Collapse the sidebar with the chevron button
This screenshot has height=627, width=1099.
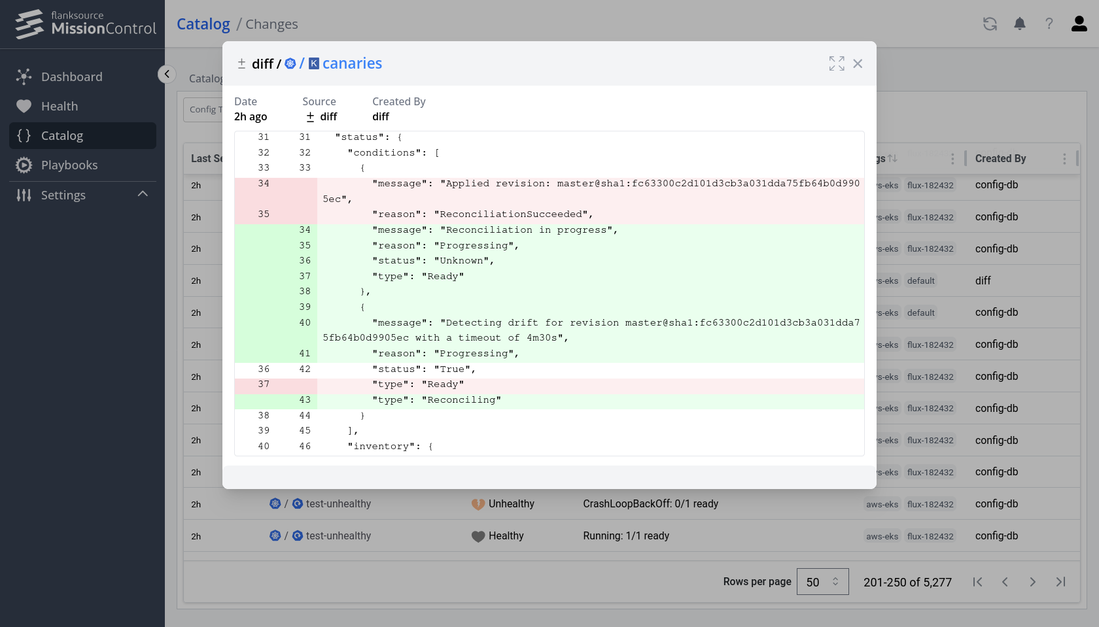(167, 74)
